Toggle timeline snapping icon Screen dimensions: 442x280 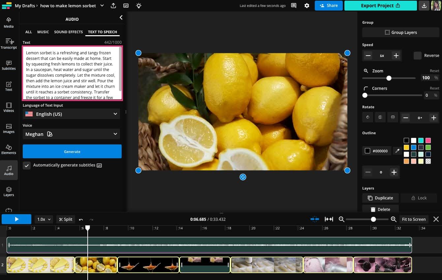point(315,219)
